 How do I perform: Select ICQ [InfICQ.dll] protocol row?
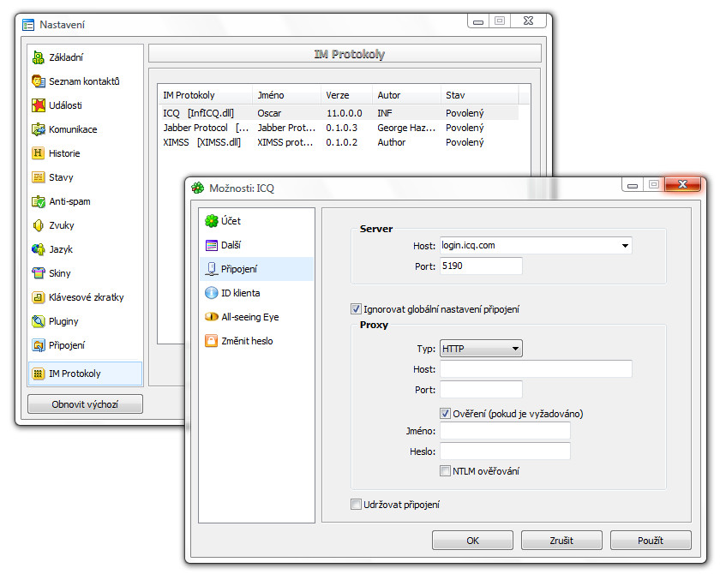(339, 113)
